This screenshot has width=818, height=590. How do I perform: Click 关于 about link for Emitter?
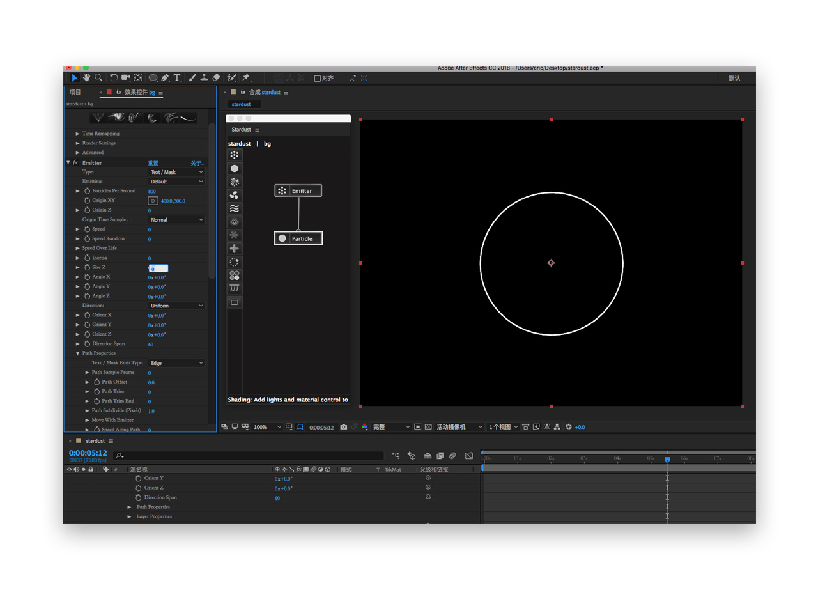point(197,163)
